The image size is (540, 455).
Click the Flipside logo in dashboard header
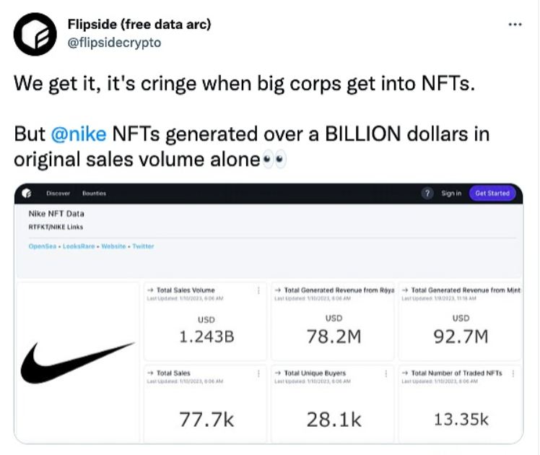click(x=27, y=193)
